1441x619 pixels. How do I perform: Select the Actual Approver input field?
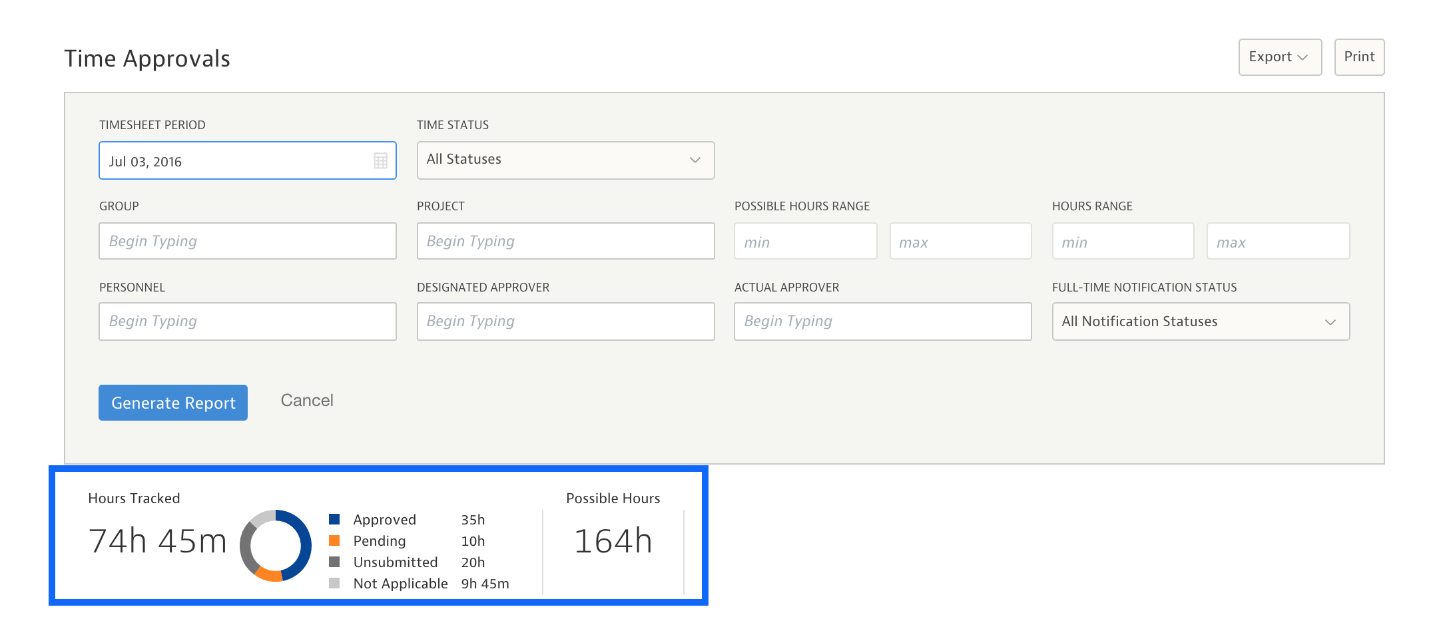[882, 321]
